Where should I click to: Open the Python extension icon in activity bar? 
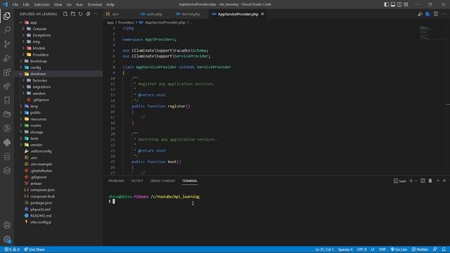click(7, 142)
